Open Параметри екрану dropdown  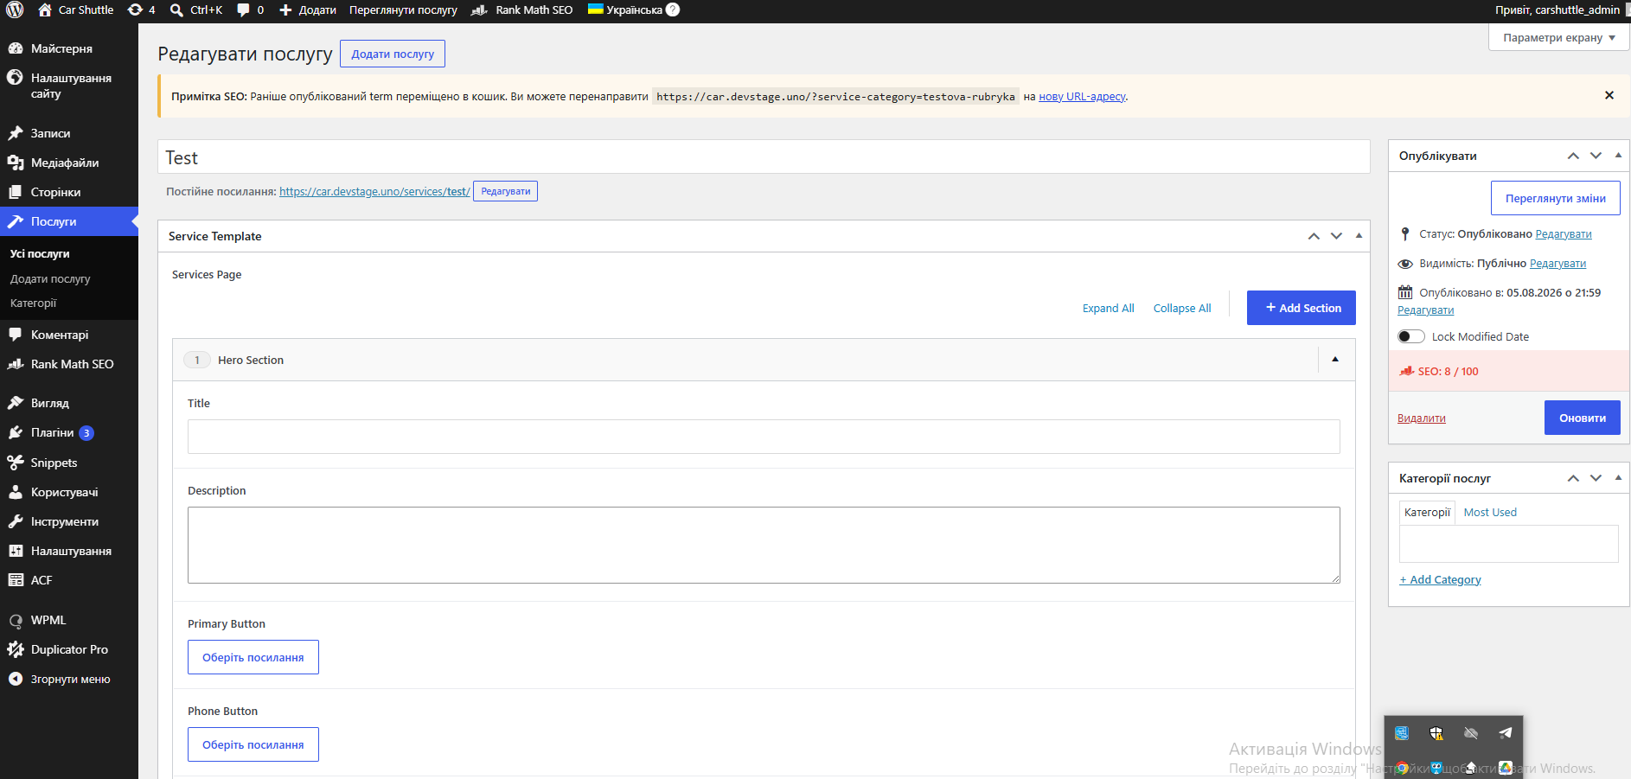(1558, 37)
